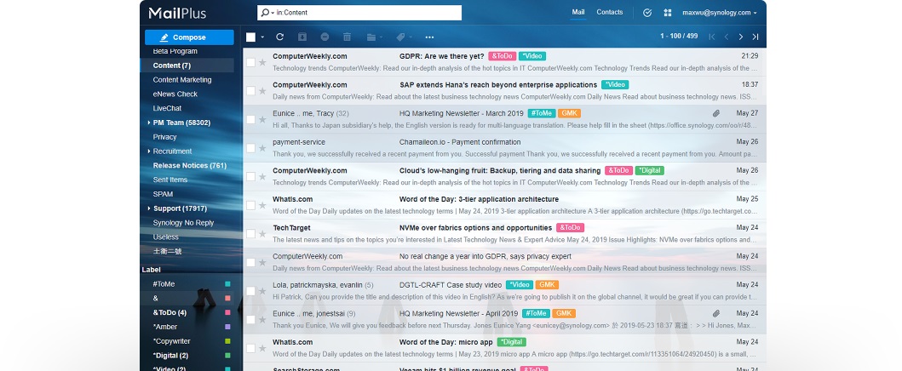Image resolution: width=902 pixels, height=371 pixels.
Task: Check the NVMe over fabrics email
Action: pyautogui.click(x=250, y=234)
